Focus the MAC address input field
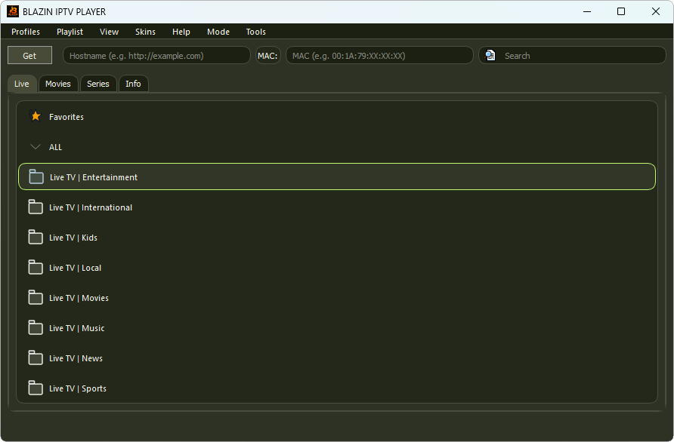 pyautogui.click(x=379, y=55)
